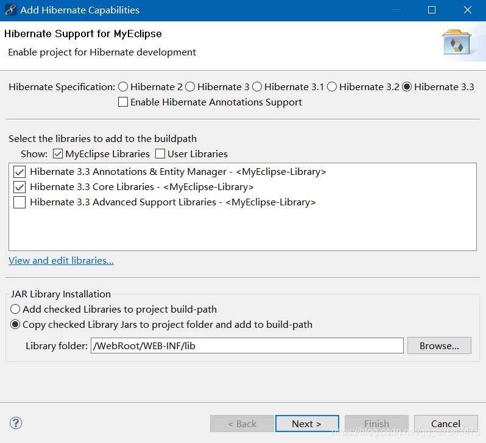Select the Hibernate 2 specification
Screen dimensions: 486x443
coord(123,87)
